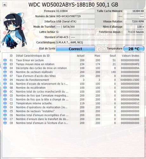
Task: Select the Temps moyen mise en rotation row
Action: pos(71,64)
